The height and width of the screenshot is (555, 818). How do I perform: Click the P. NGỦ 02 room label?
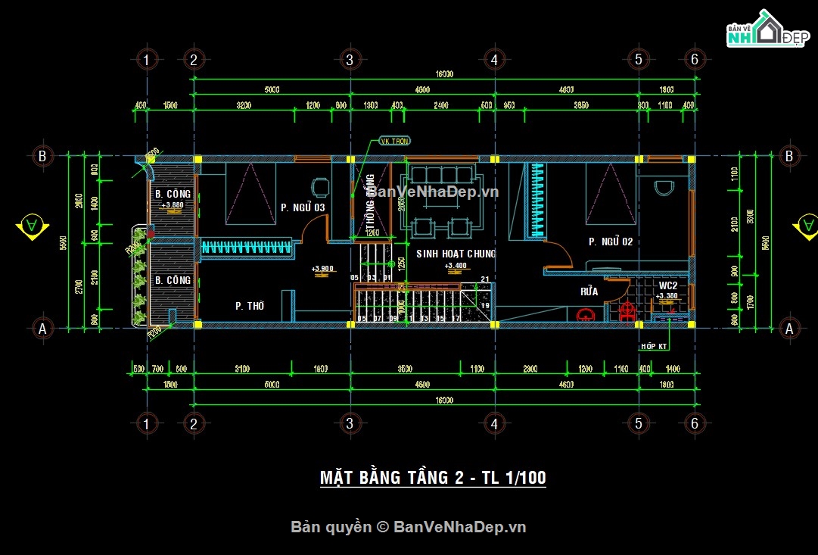point(611,242)
